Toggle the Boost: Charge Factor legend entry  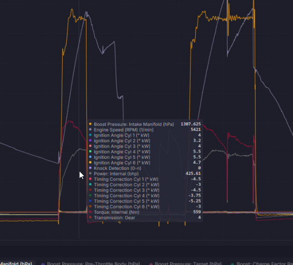click(x=261, y=263)
